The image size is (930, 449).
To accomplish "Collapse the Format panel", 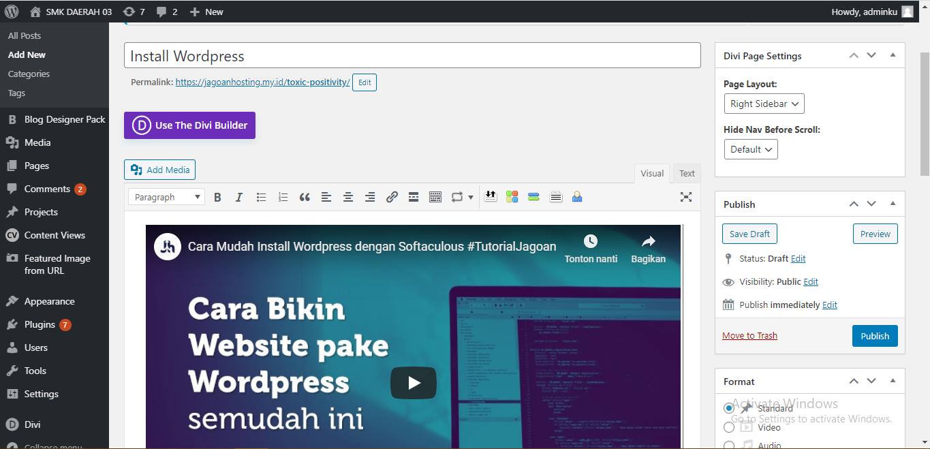I will [x=893, y=381].
